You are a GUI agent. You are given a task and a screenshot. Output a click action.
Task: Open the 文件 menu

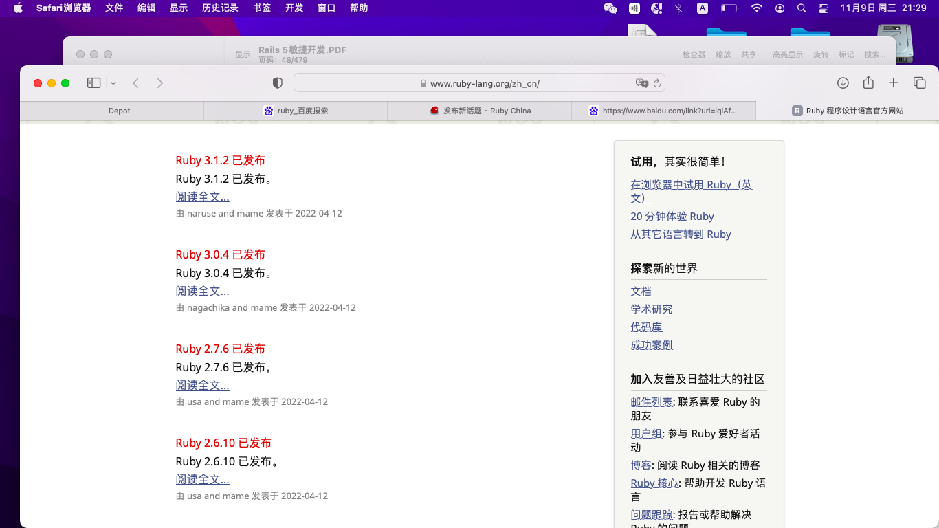[114, 8]
